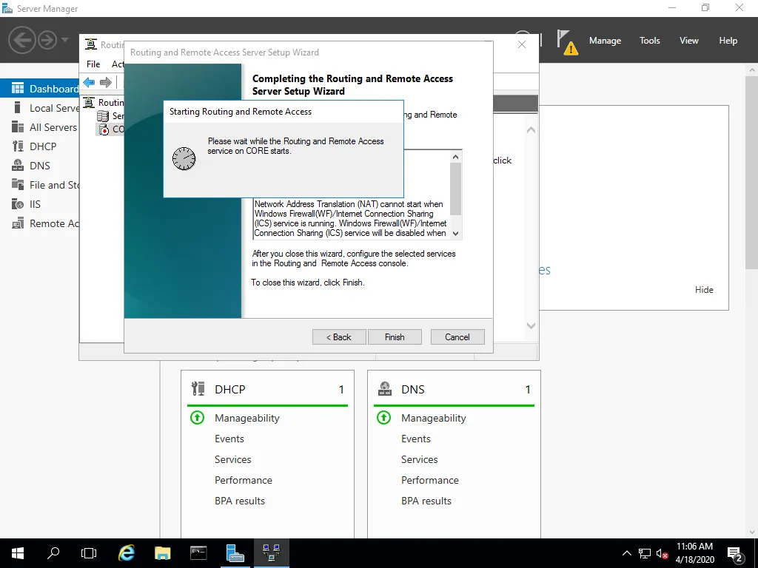Open DHCP BPA results
Screen dimensions: 758x568
click(240, 501)
